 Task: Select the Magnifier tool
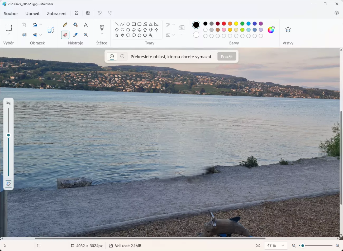[86, 35]
